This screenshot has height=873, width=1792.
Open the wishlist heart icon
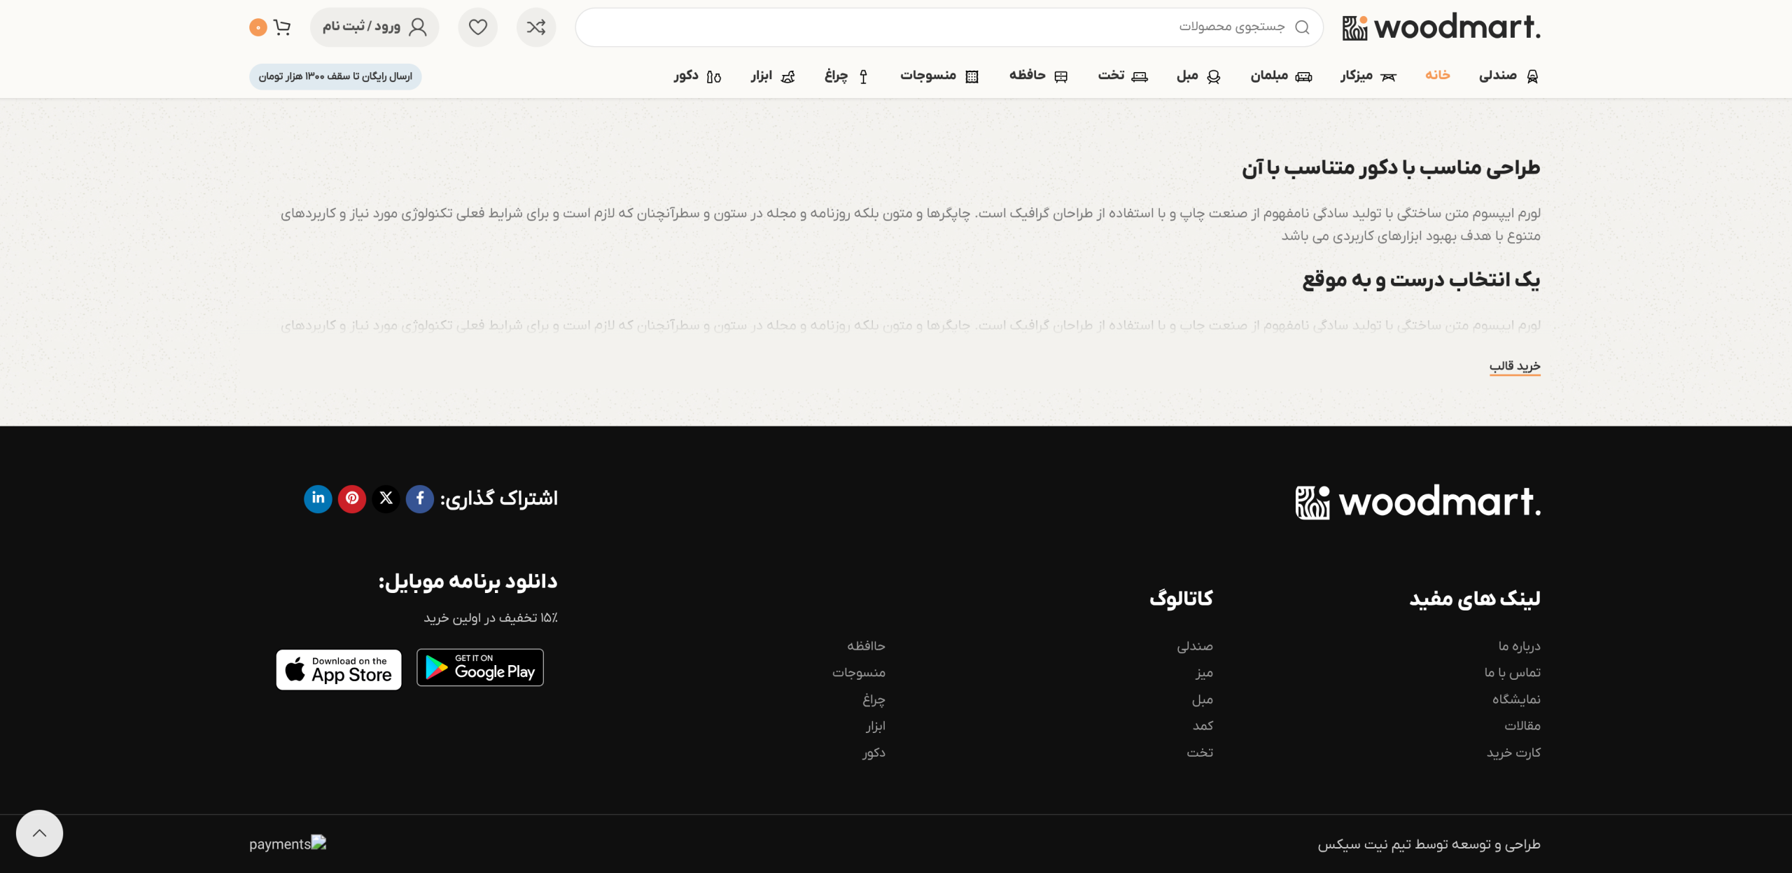(477, 27)
